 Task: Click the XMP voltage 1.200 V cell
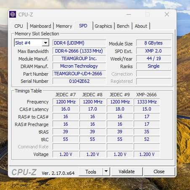tap(147, 154)
